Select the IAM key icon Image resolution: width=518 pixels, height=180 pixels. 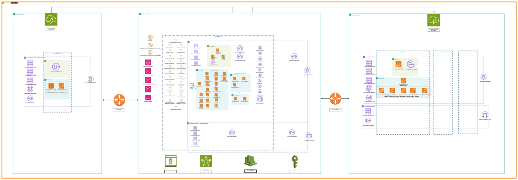(x=295, y=162)
